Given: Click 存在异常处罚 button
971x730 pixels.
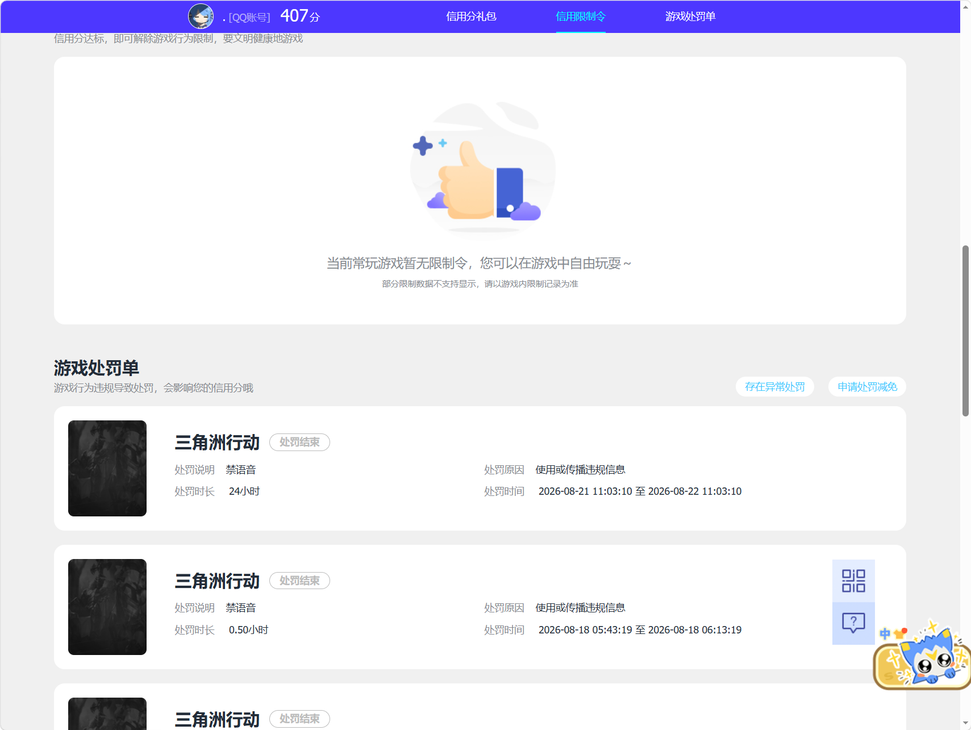Looking at the screenshot, I should pos(775,387).
